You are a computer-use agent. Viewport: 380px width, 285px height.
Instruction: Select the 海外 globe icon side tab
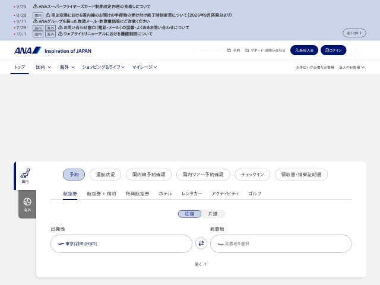click(x=27, y=204)
